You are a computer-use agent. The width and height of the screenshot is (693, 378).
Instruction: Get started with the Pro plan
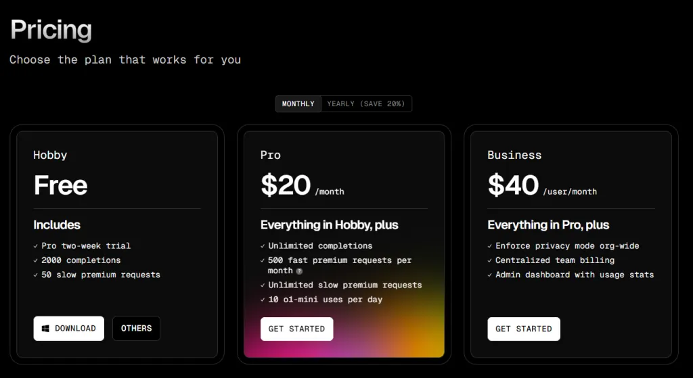pyautogui.click(x=296, y=329)
